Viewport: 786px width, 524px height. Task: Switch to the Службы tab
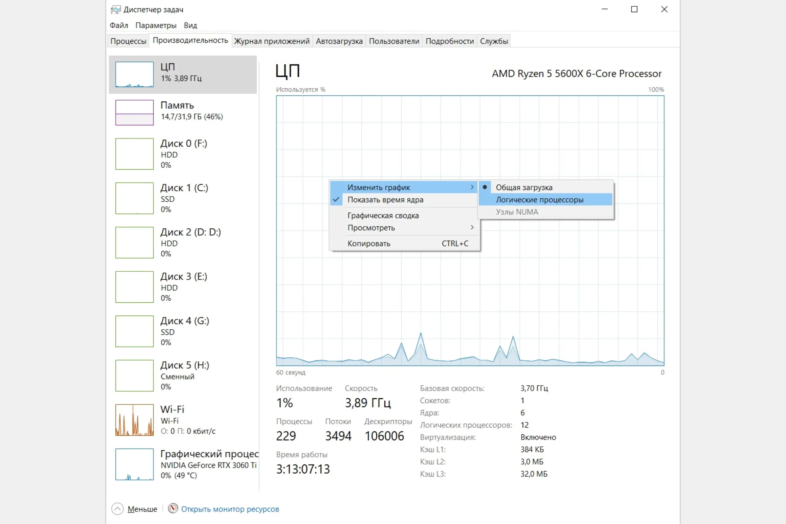494,41
